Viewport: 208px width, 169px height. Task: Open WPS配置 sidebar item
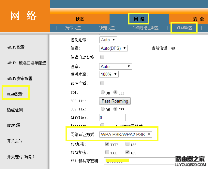14,125
